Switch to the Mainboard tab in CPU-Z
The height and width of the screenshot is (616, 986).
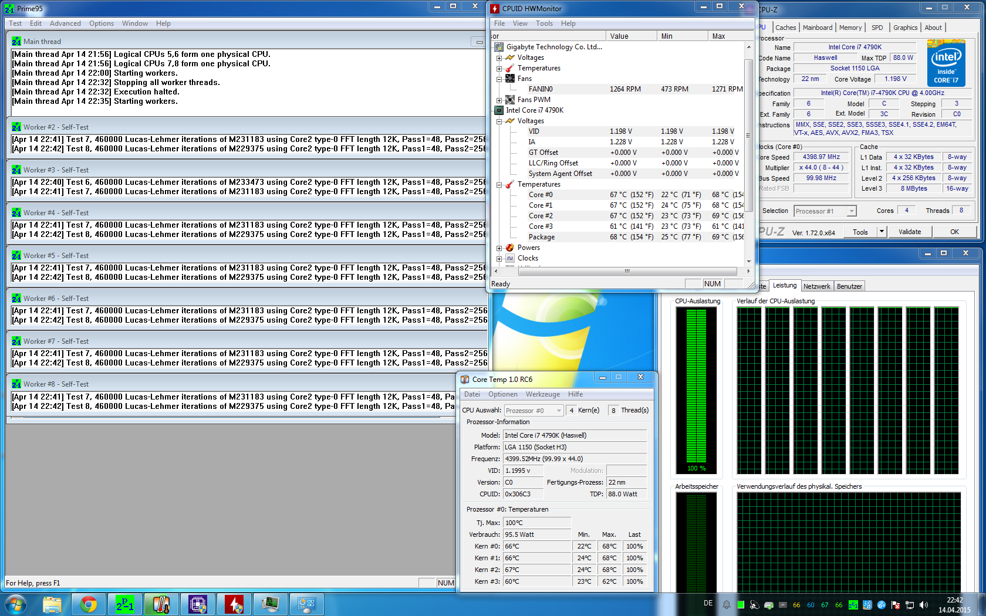click(x=818, y=28)
